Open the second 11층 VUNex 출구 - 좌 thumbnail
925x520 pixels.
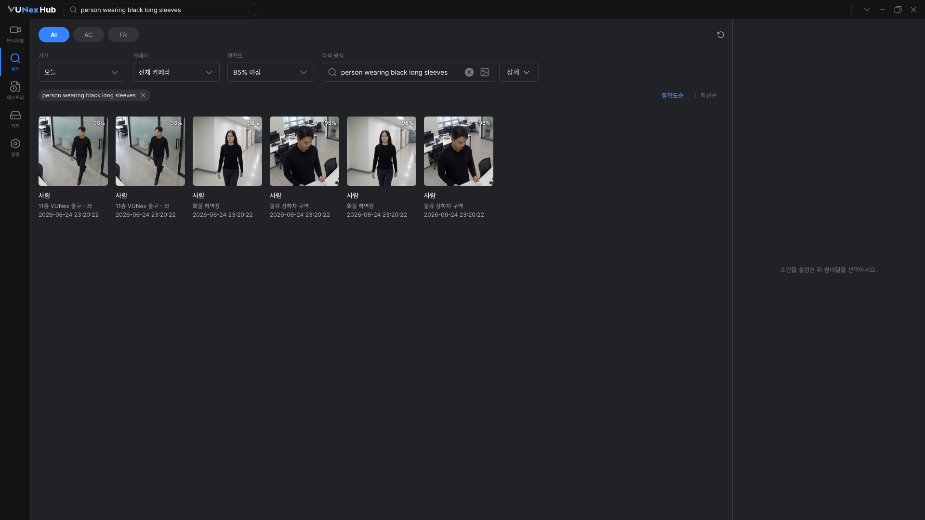150,151
